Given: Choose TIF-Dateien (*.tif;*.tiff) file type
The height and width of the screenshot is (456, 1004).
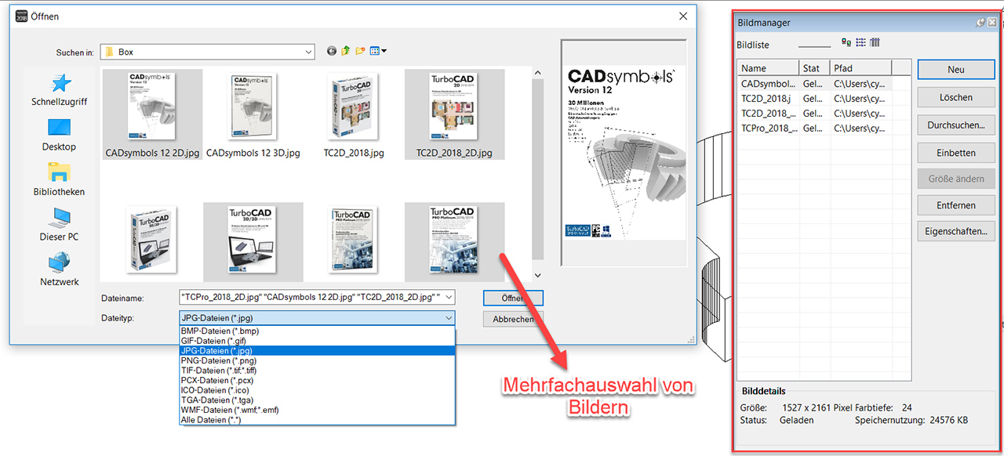Looking at the screenshot, I should [x=317, y=371].
